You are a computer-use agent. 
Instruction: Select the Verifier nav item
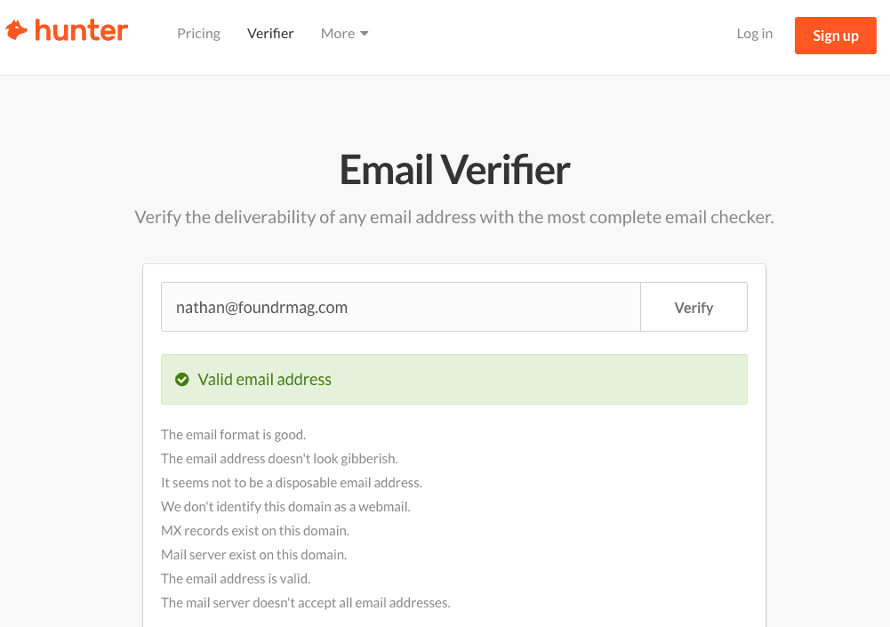(270, 34)
